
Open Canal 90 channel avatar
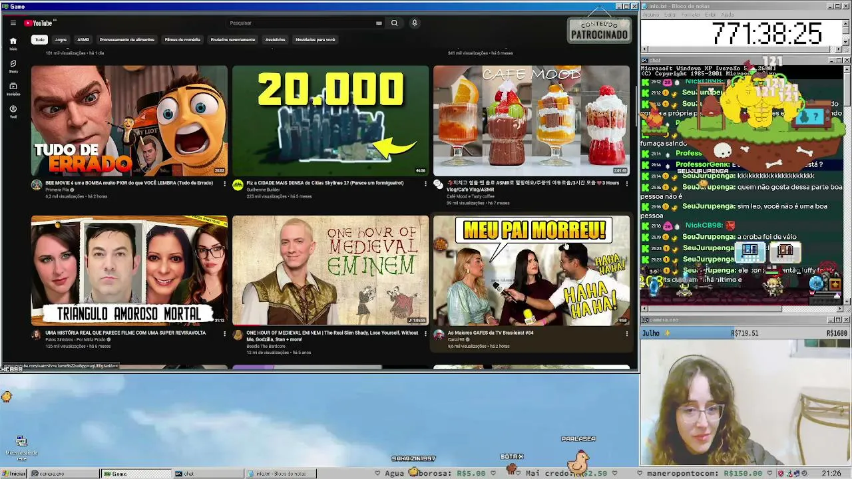[439, 335]
